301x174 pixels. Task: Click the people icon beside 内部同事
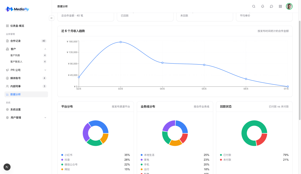click(x=7, y=86)
